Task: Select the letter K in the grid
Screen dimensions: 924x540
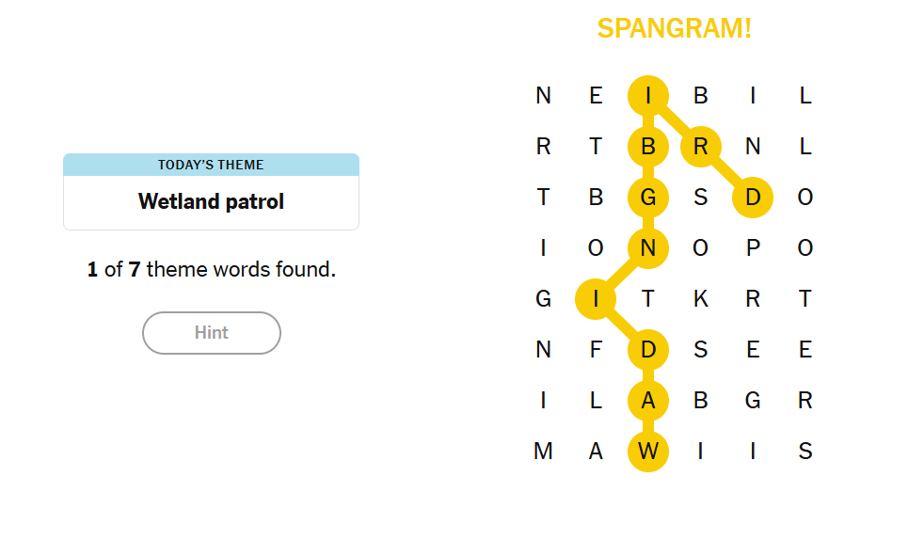Action: 700,298
